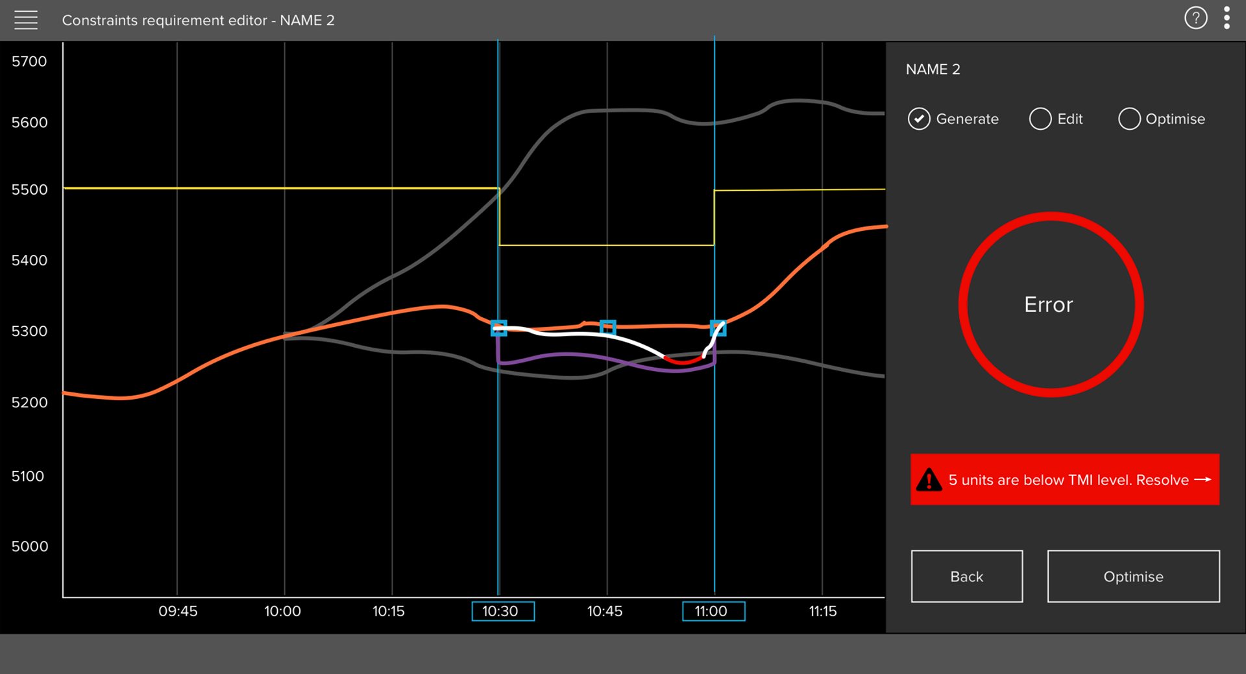The height and width of the screenshot is (674, 1246).
Task: Click the red Error status circle
Action: 1051,304
